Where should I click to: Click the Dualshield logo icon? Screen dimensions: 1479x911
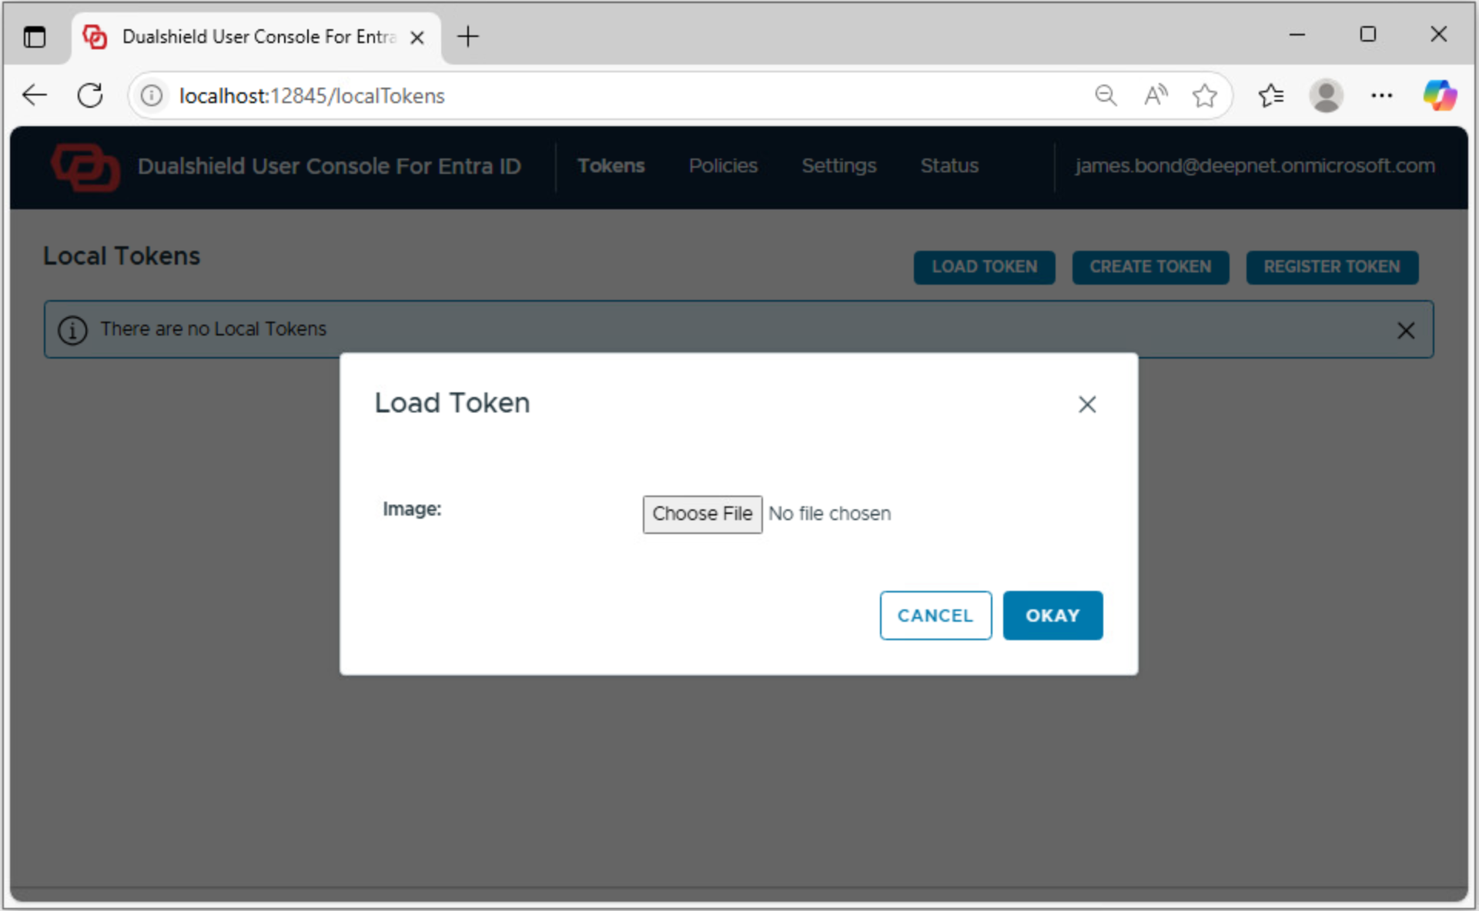click(x=85, y=167)
